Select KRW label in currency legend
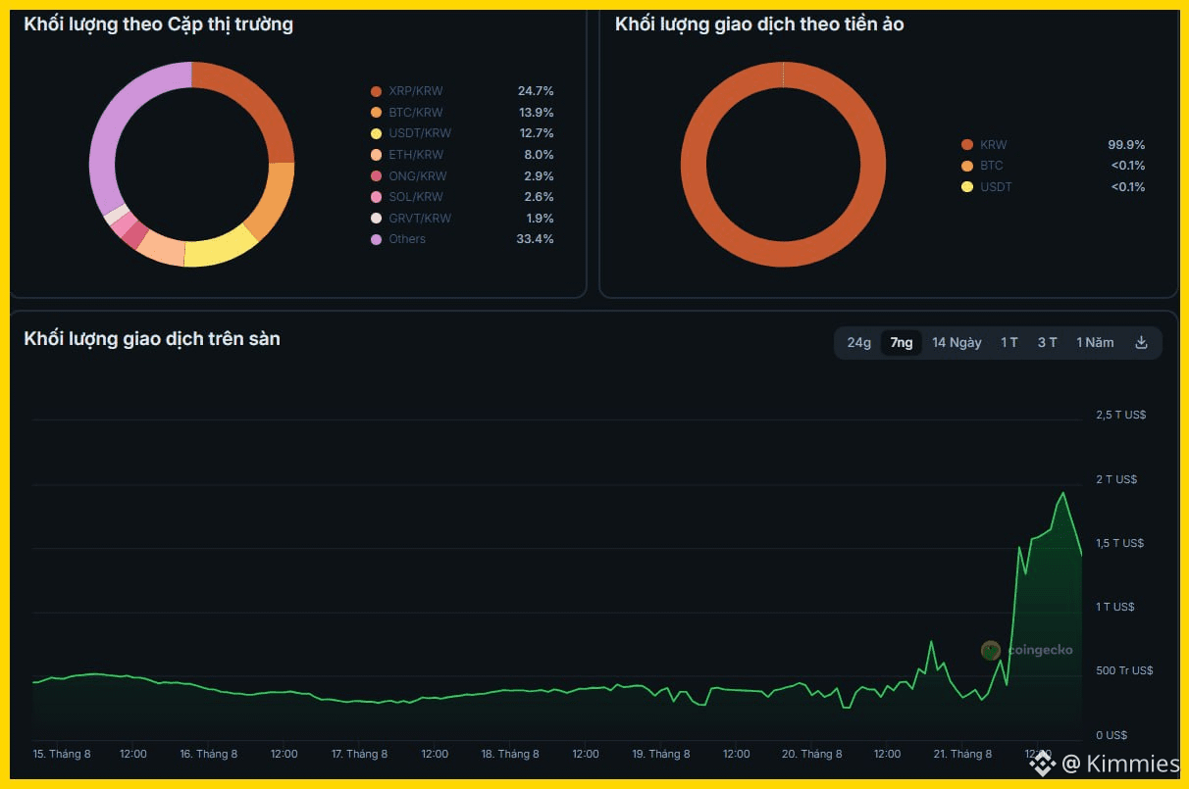 [x=993, y=144]
